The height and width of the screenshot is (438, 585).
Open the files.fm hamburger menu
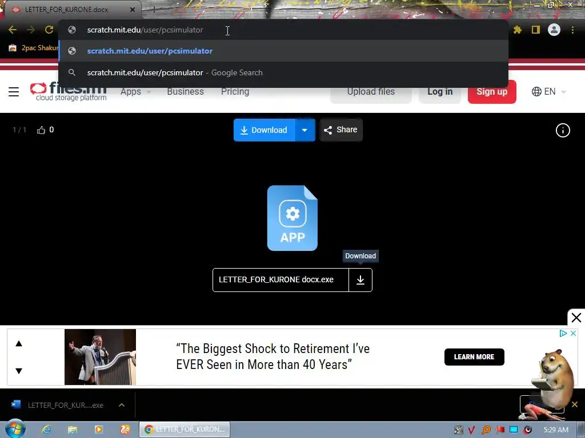pos(14,92)
